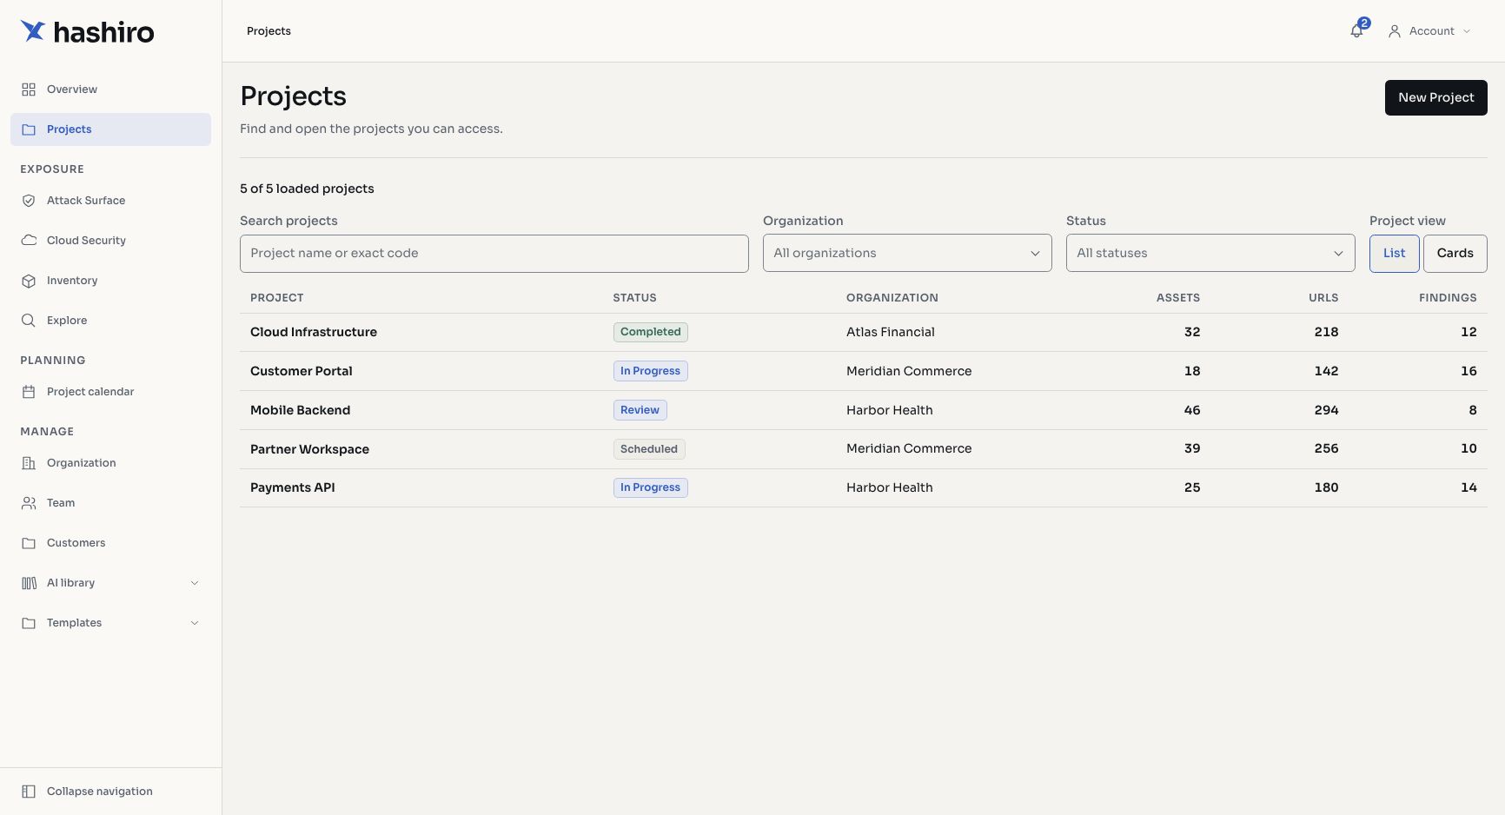Open the Cloud Security cloud icon

coord(29,241)
